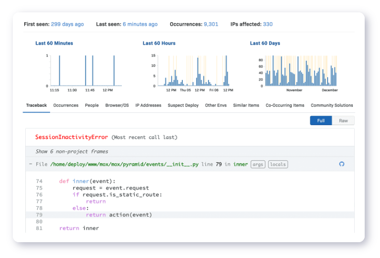Open the People tab
This screenshot has width=380, height=258.
point(92,105)
